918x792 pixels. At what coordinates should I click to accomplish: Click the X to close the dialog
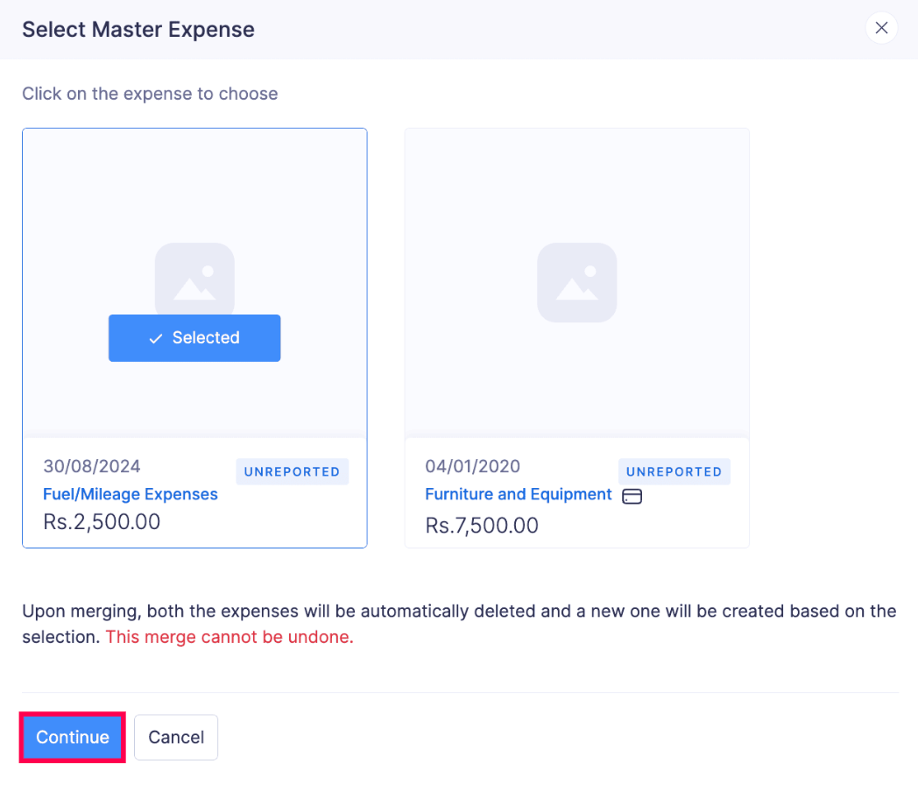881,27
